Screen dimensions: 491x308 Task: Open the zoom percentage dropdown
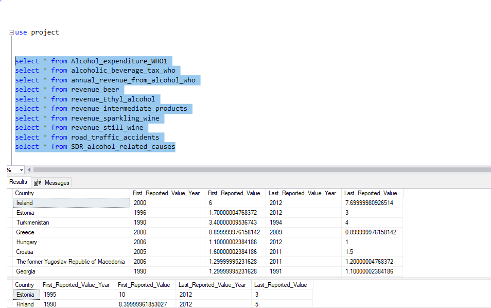[21, 170]
